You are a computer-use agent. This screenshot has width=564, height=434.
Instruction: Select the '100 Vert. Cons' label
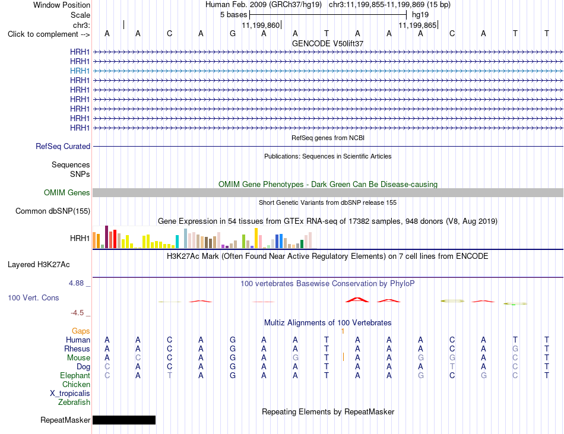tap(33, 297)
